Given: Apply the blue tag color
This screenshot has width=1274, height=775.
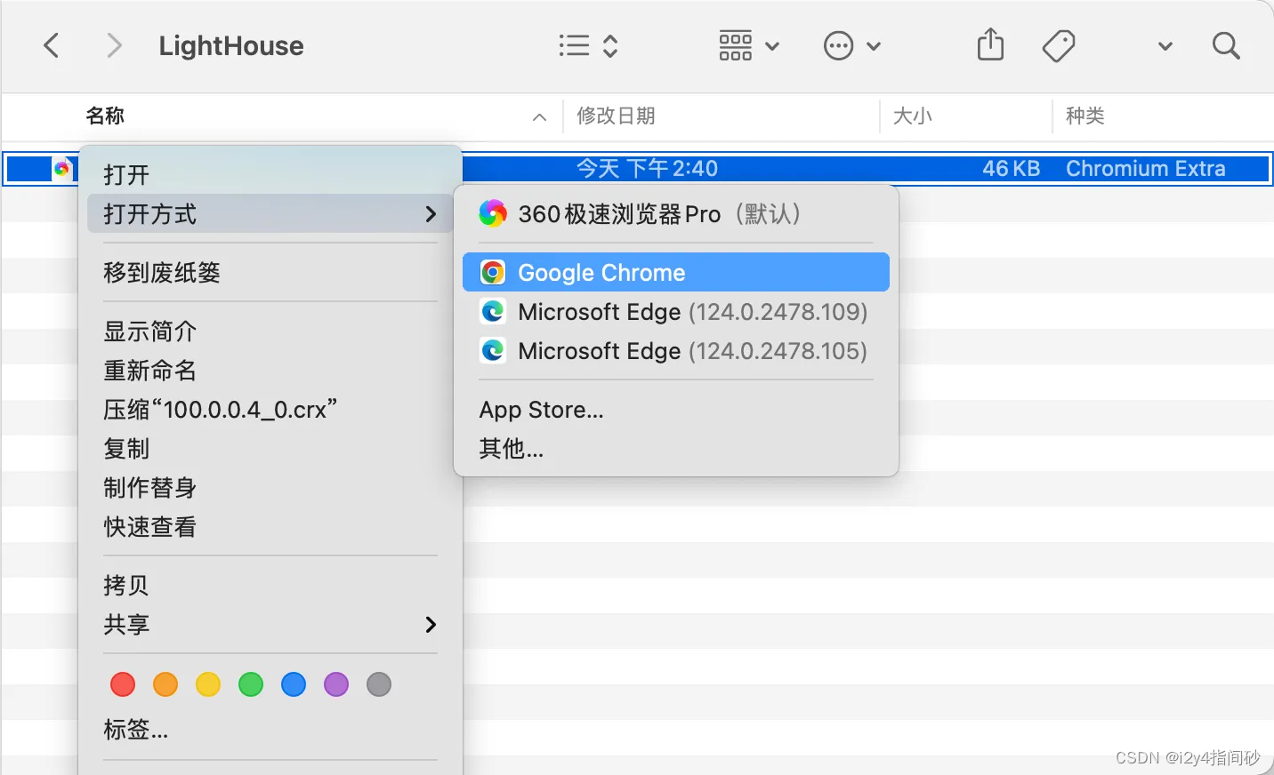Looking at the screenshot, I should click(294, 684).
